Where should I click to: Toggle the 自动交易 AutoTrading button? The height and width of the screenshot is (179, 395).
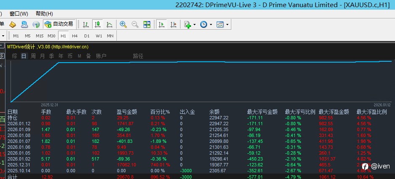(59, 24)
